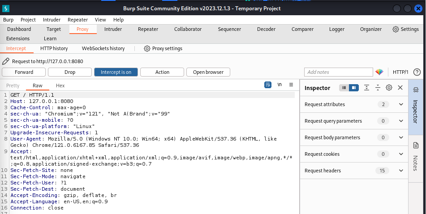This screenshot has height=214, width=426.
Task: Click the pencil edit icon beside request target
Action: click(x=5, y=61)
